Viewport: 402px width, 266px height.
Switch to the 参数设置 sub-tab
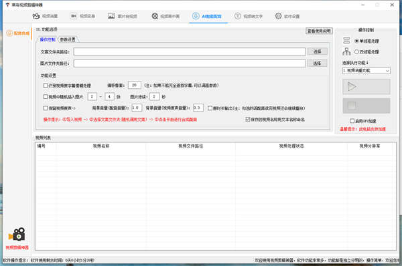click(x=68, y=39)
